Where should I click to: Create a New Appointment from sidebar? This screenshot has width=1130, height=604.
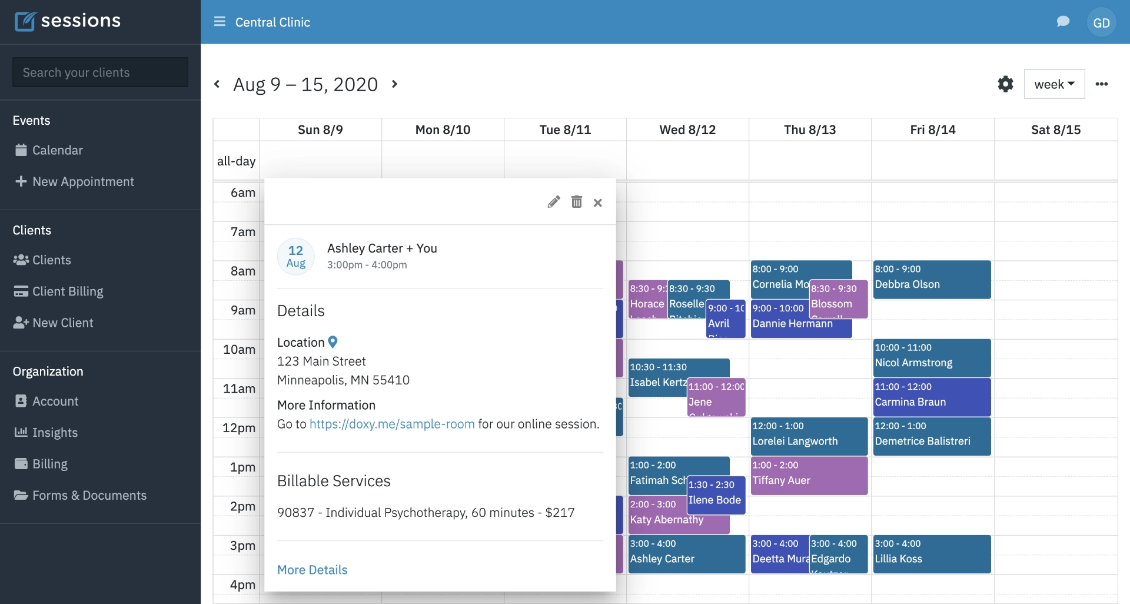pyautogui.click(x=83, y=181)
